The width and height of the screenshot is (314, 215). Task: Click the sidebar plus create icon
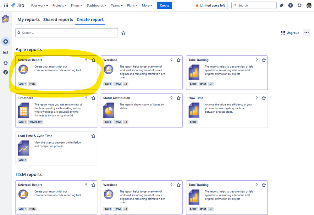tap(6, 42)
